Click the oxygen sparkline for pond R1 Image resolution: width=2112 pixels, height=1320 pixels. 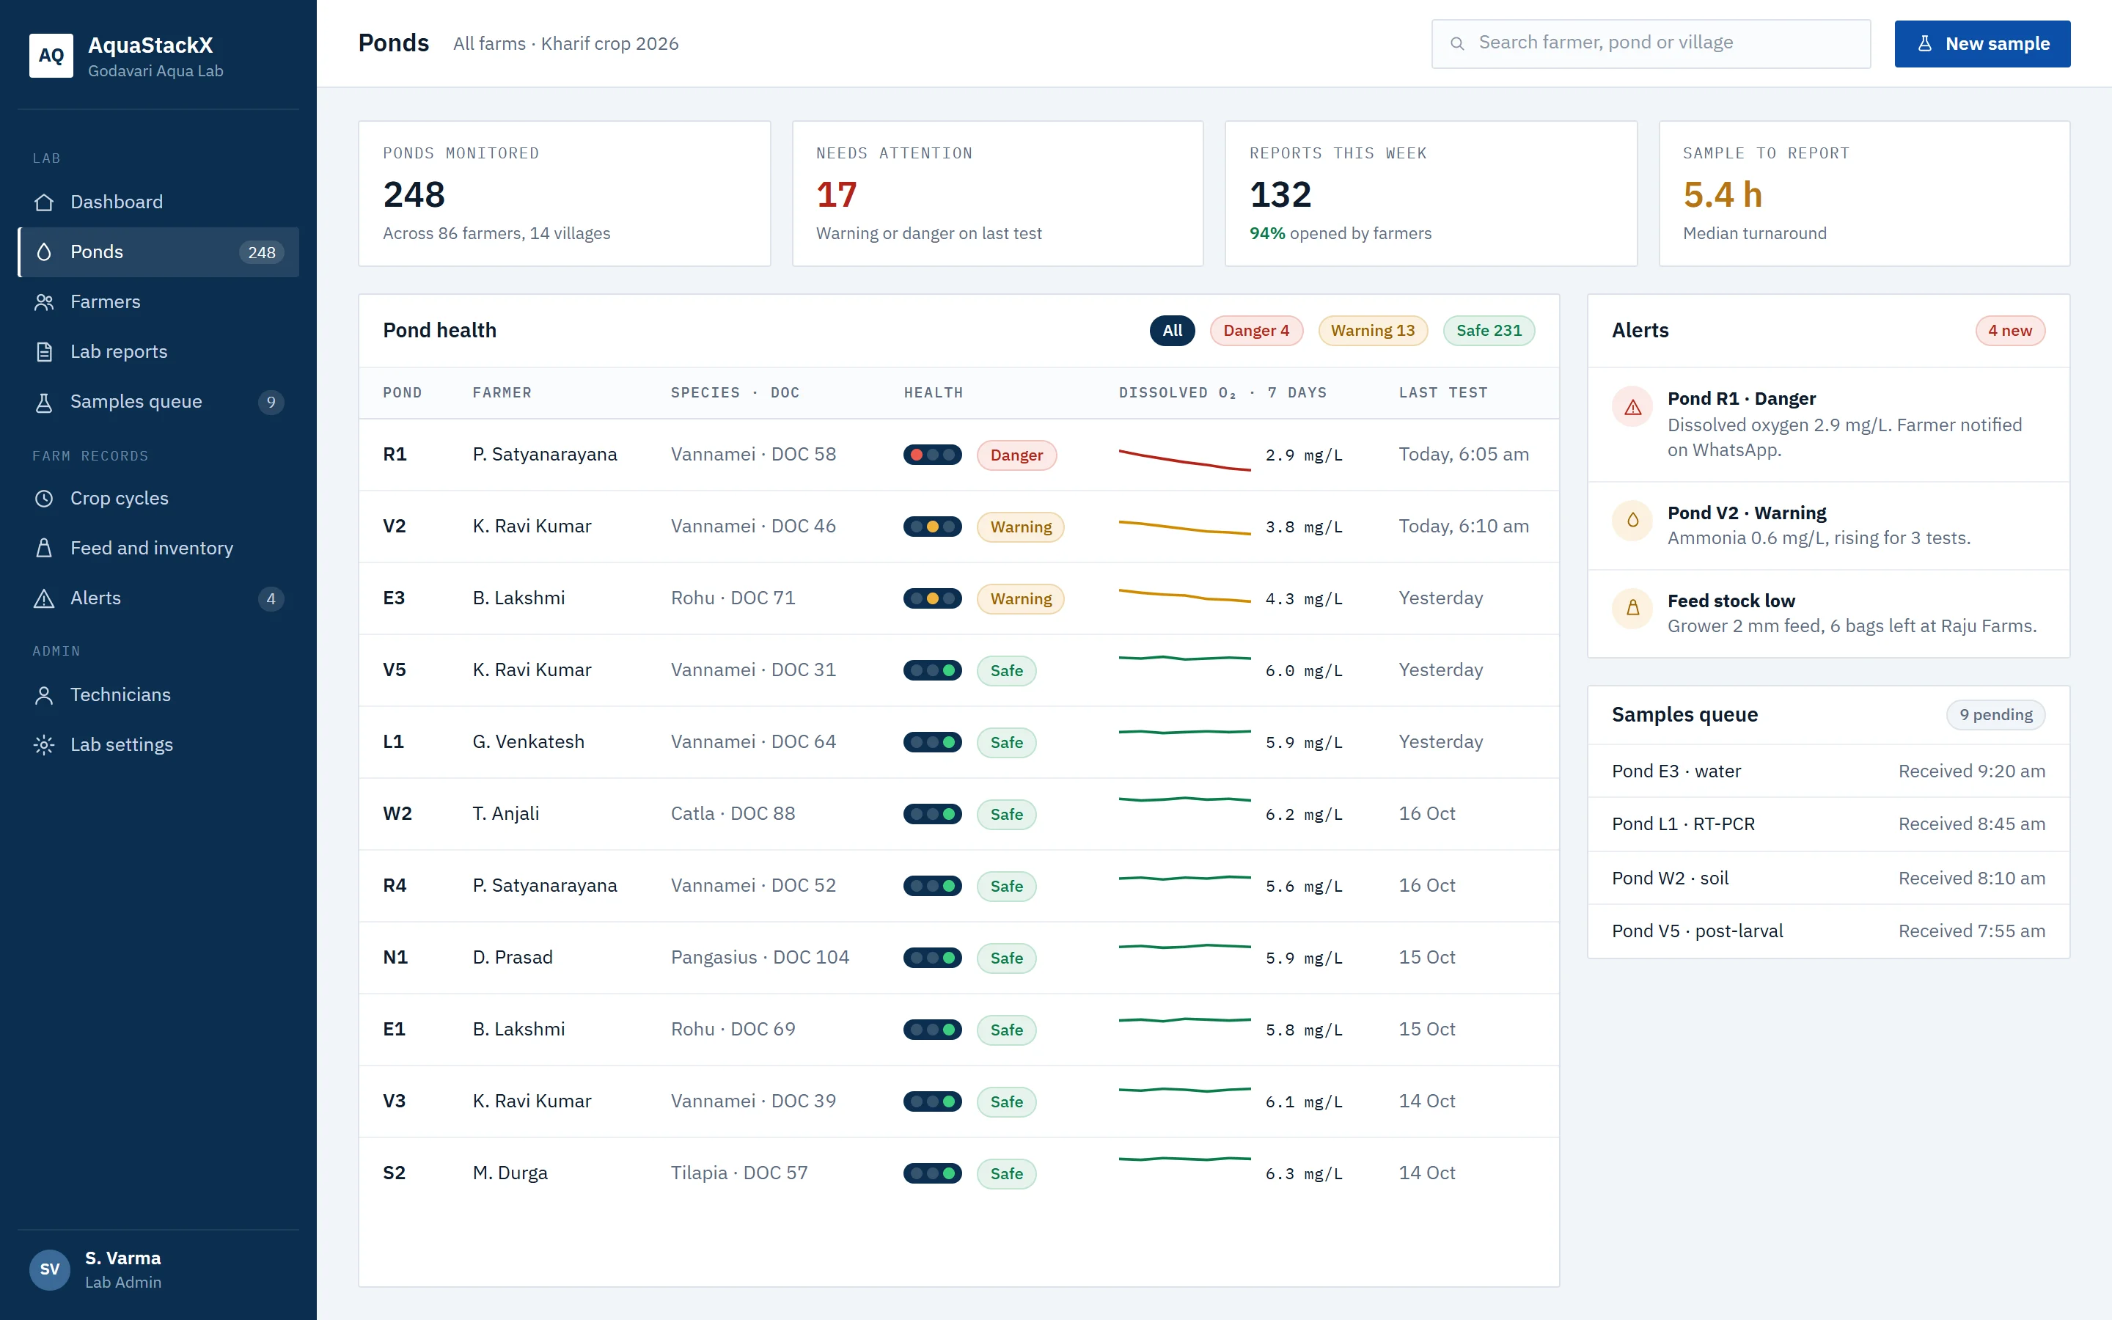pos(1184,460)
